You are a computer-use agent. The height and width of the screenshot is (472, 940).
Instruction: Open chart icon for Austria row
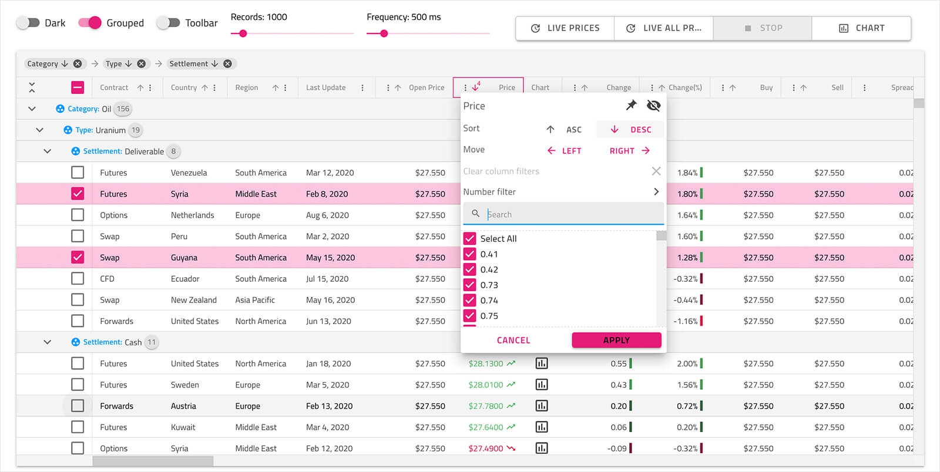(541, 406)
